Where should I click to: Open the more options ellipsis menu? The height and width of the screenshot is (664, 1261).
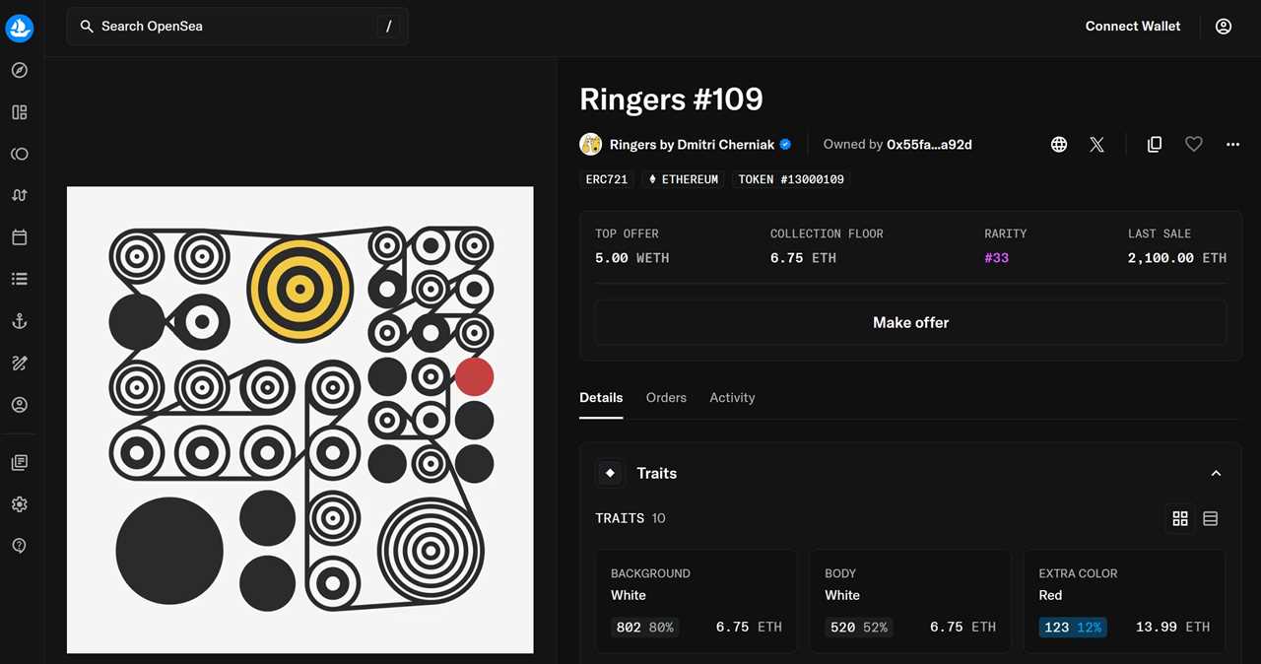[1232, 144]
